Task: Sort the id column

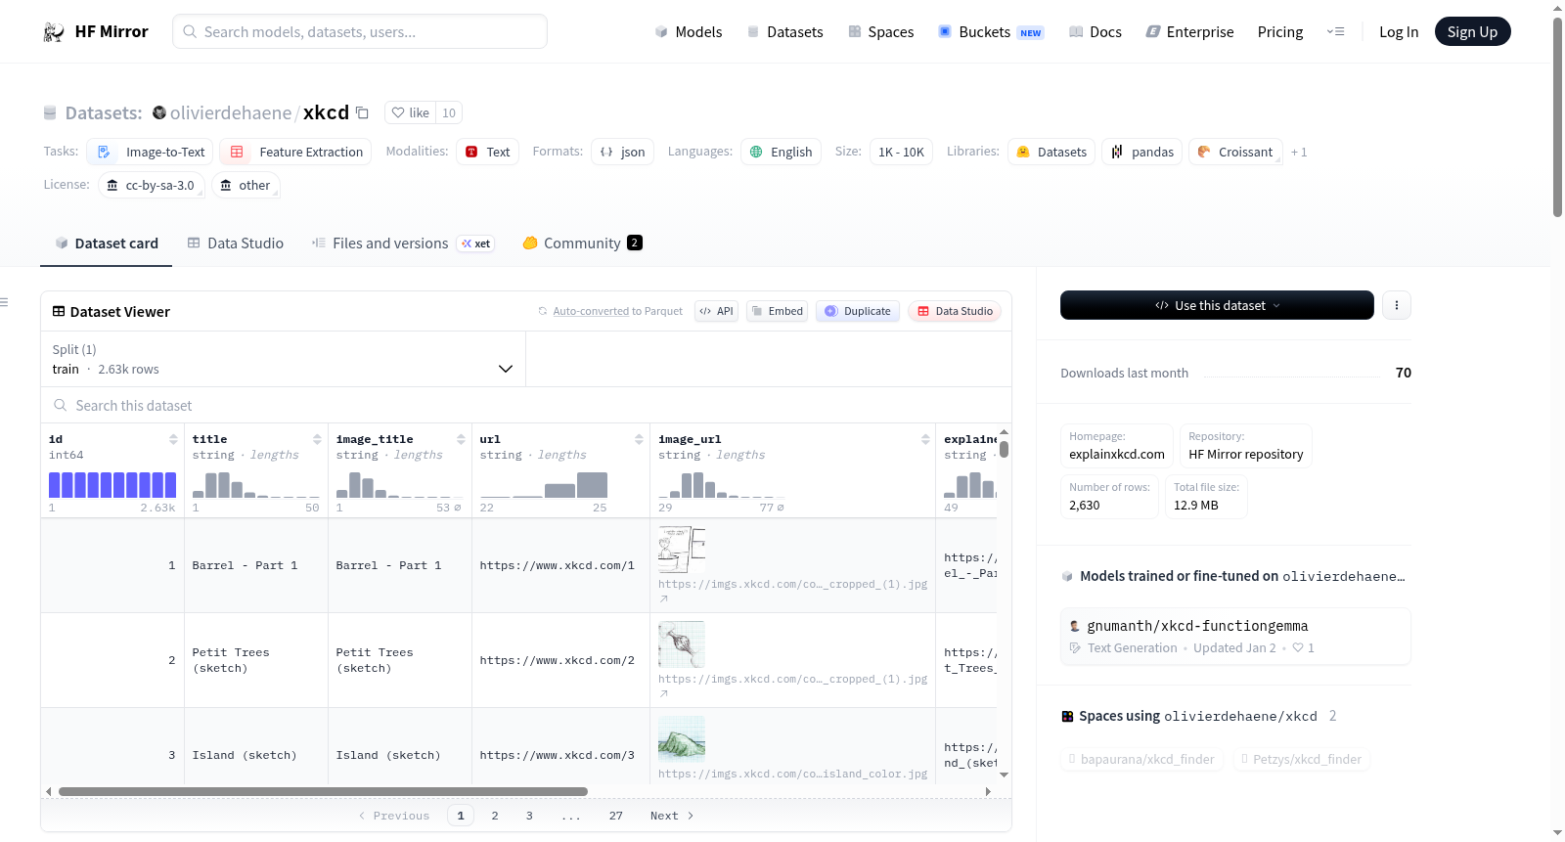Action: 173,439
